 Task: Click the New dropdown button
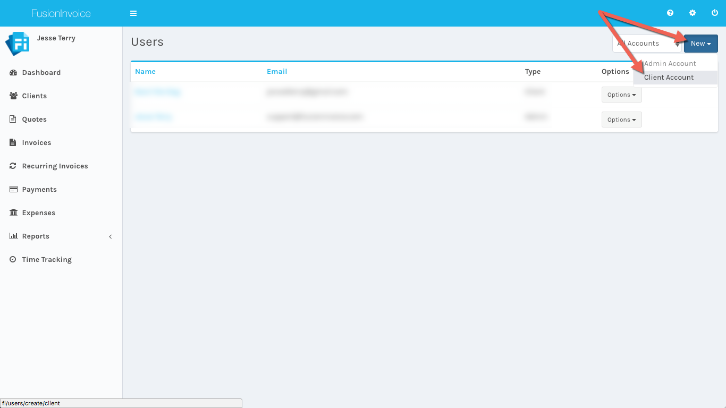coord(700,44)
